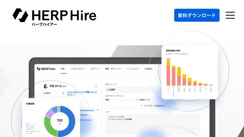Click the 平賀 まひる candidate name

(x=56, y=86)
